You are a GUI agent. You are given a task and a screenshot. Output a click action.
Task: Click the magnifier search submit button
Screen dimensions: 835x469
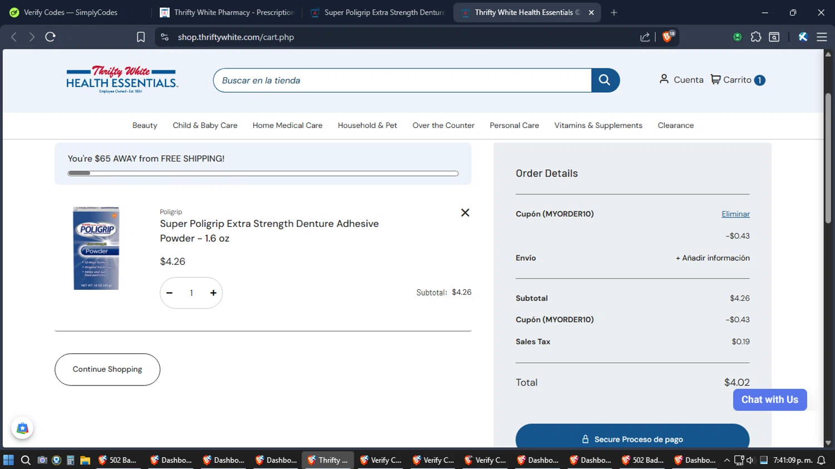pyautogui.click(x=605, y=80)
